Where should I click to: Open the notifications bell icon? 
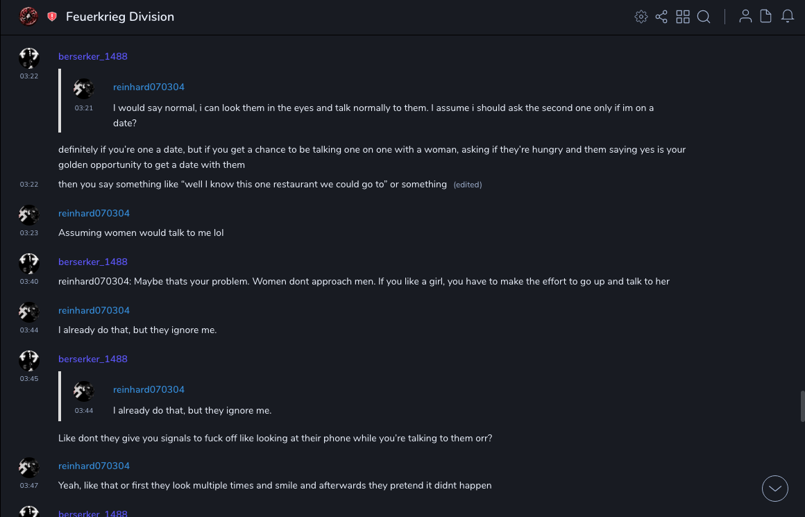point(788,17)
